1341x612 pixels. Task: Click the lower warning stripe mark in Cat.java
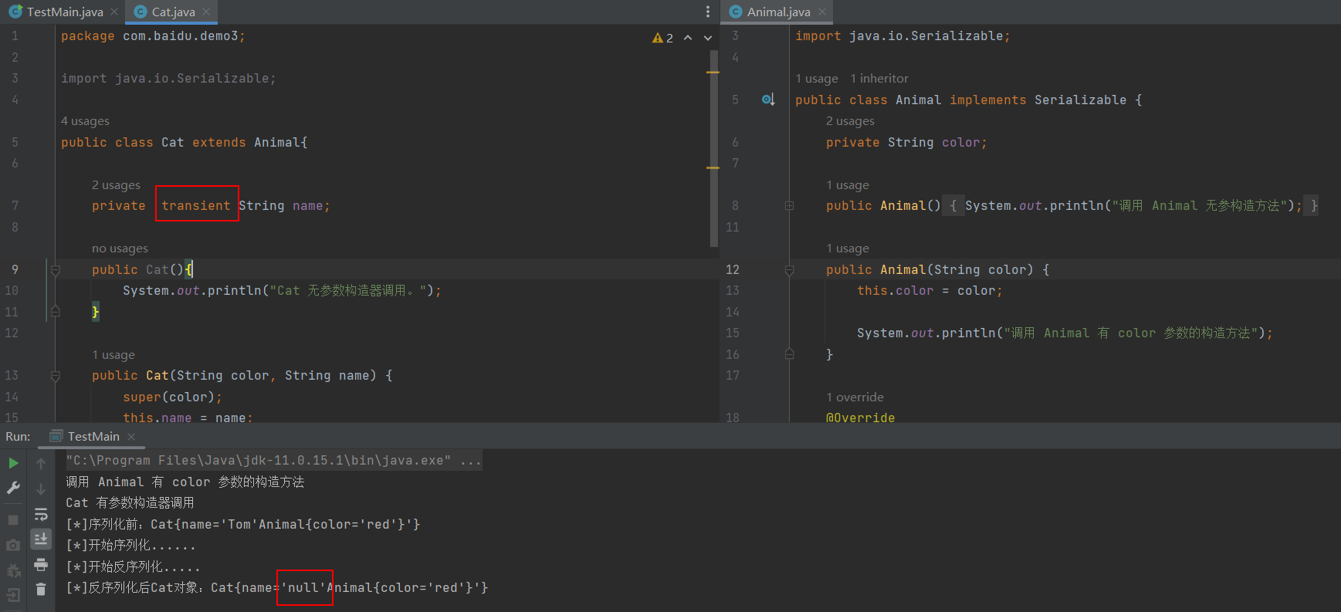[x=713, y=167]
